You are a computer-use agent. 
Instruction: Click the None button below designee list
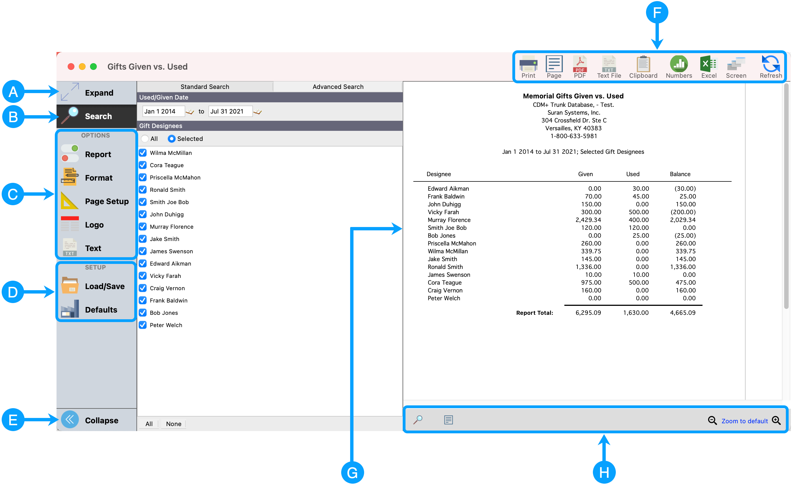(174, 424)
